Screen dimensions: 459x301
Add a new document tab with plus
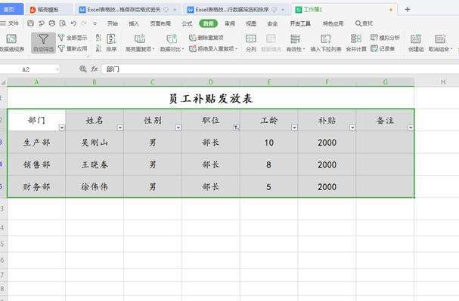coord(407,10)
